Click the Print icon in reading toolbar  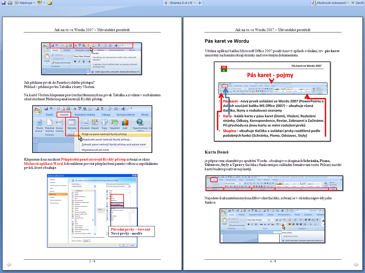click(x=10, y=3)
